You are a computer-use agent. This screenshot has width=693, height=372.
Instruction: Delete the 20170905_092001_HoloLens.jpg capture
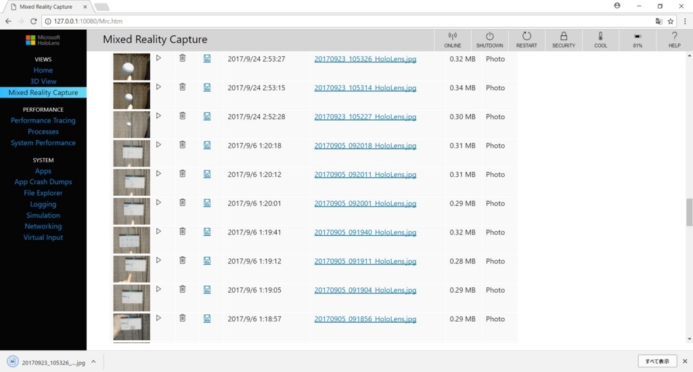(183, 202)
